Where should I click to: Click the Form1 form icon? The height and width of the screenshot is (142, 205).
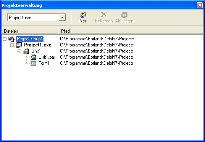(x=33, y=63)
